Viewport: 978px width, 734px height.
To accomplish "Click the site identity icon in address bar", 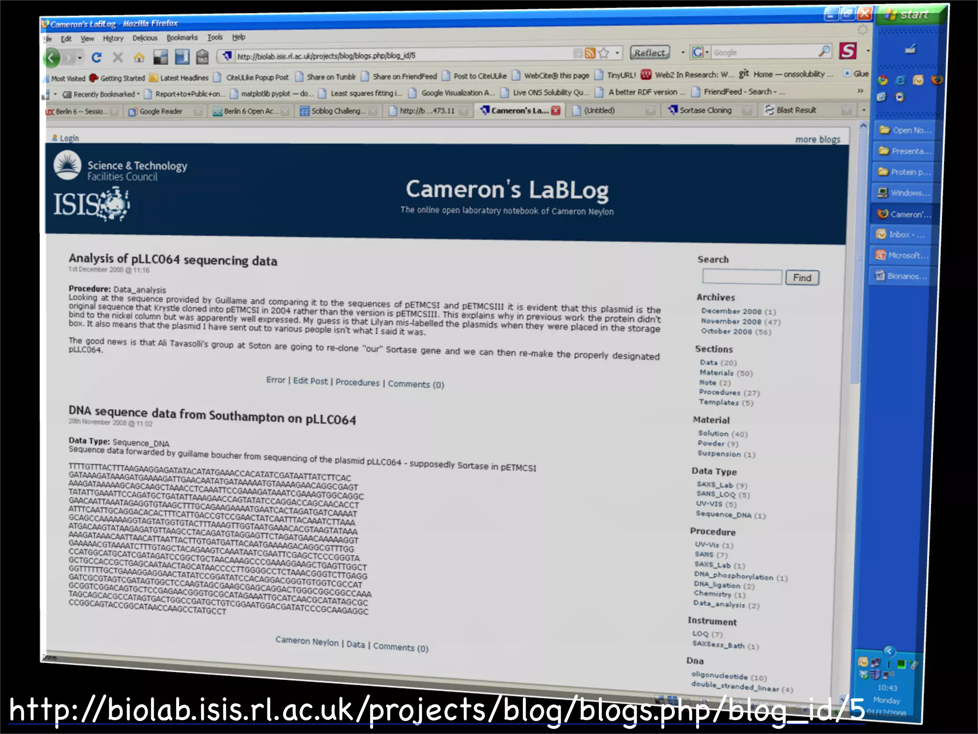I will coord(227,56).
